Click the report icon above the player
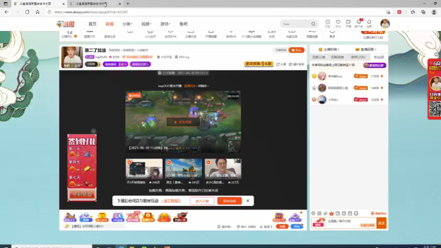Screen dimensions: 441x248 click(x=296, y=64)
